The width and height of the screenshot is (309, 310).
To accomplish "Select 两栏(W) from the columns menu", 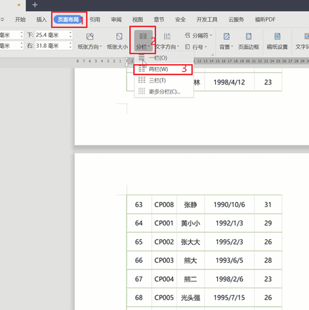I will coord(164,69).
